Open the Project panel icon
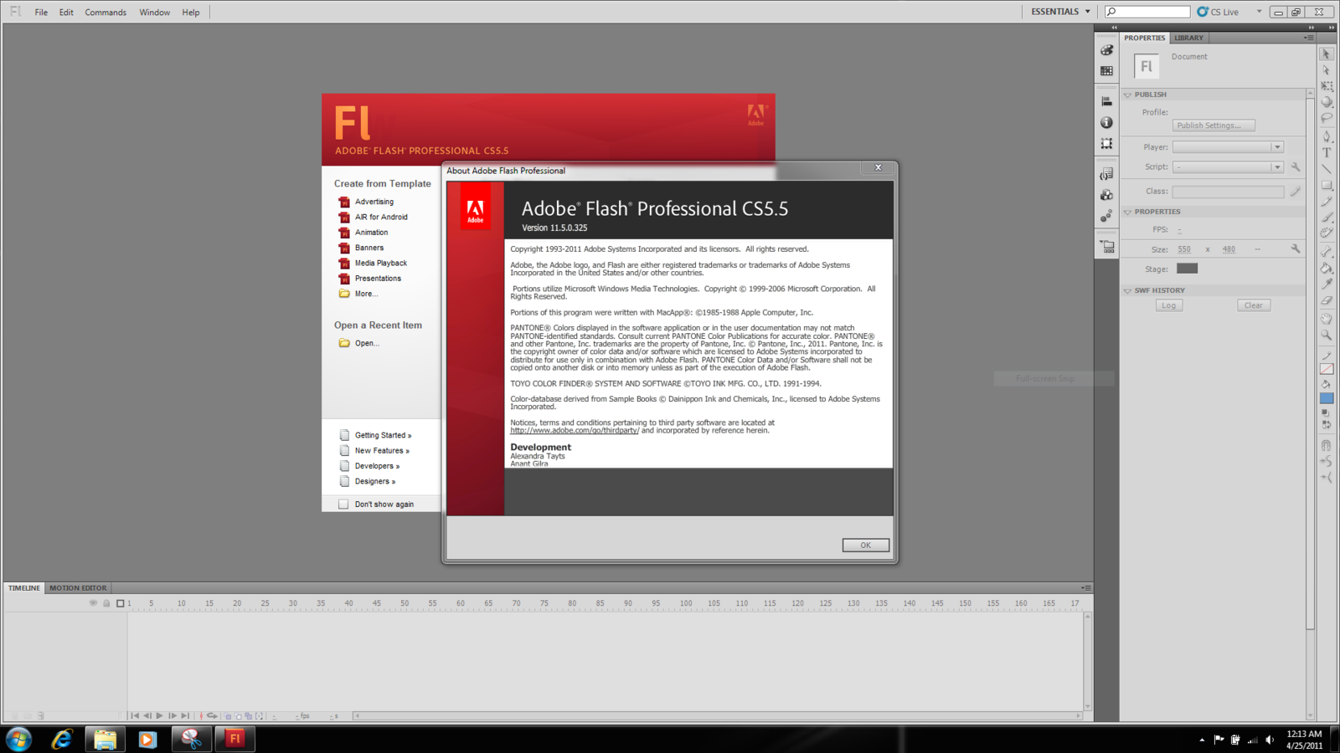 (1107, 247)
